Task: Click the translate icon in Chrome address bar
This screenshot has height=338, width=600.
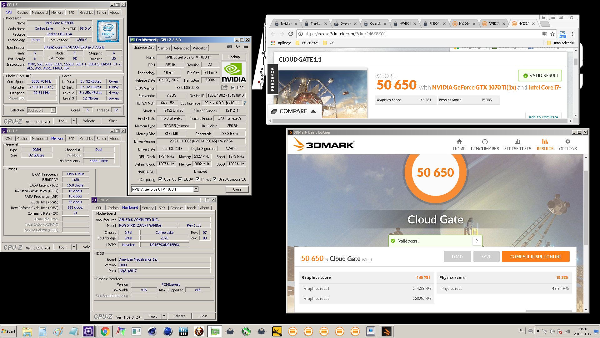Action: click(x=545, y=34)
